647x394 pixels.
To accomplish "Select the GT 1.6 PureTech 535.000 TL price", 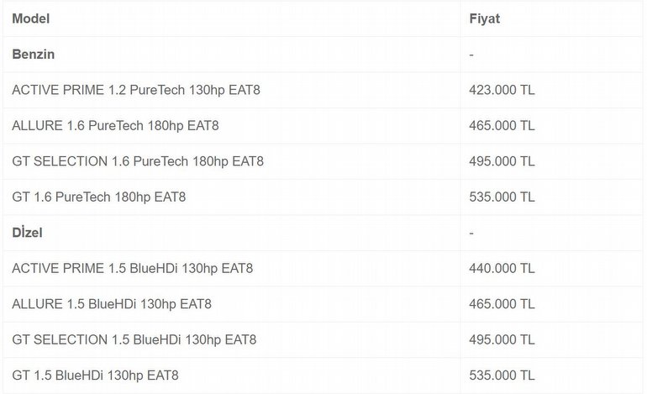I will coord(502,197).
